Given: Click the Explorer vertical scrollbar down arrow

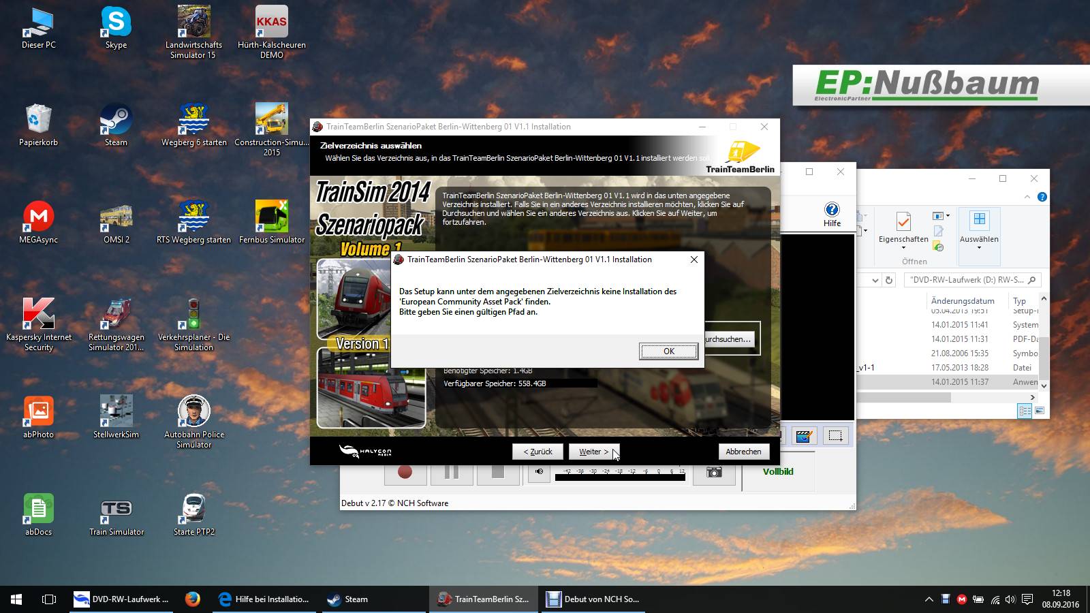Looking at the screenshot, I should [1044, 386].
